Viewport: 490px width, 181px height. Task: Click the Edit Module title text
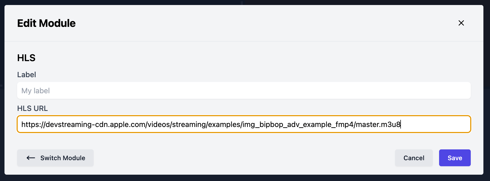(x=46, y=23)
